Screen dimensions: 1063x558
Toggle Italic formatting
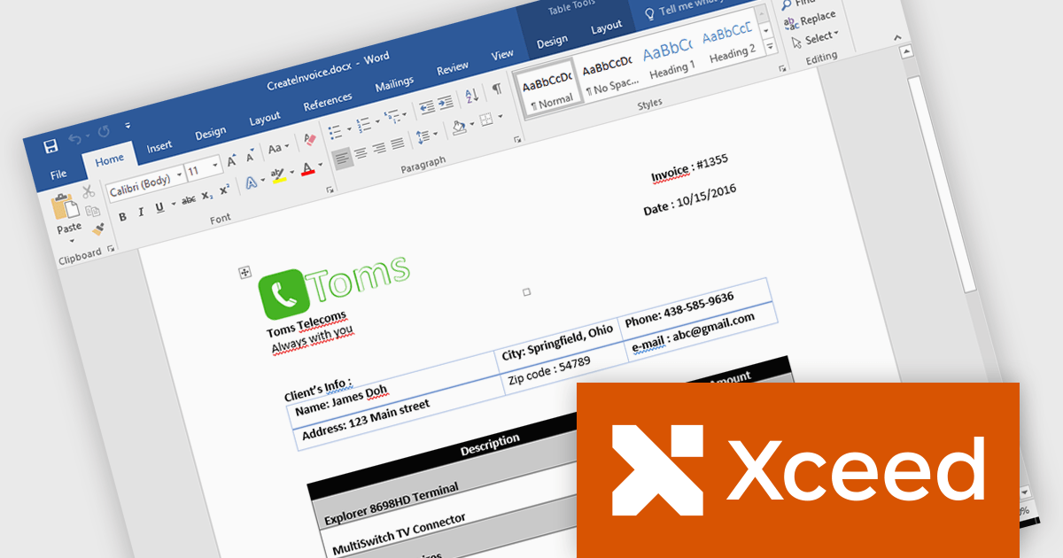click(141, 213)
